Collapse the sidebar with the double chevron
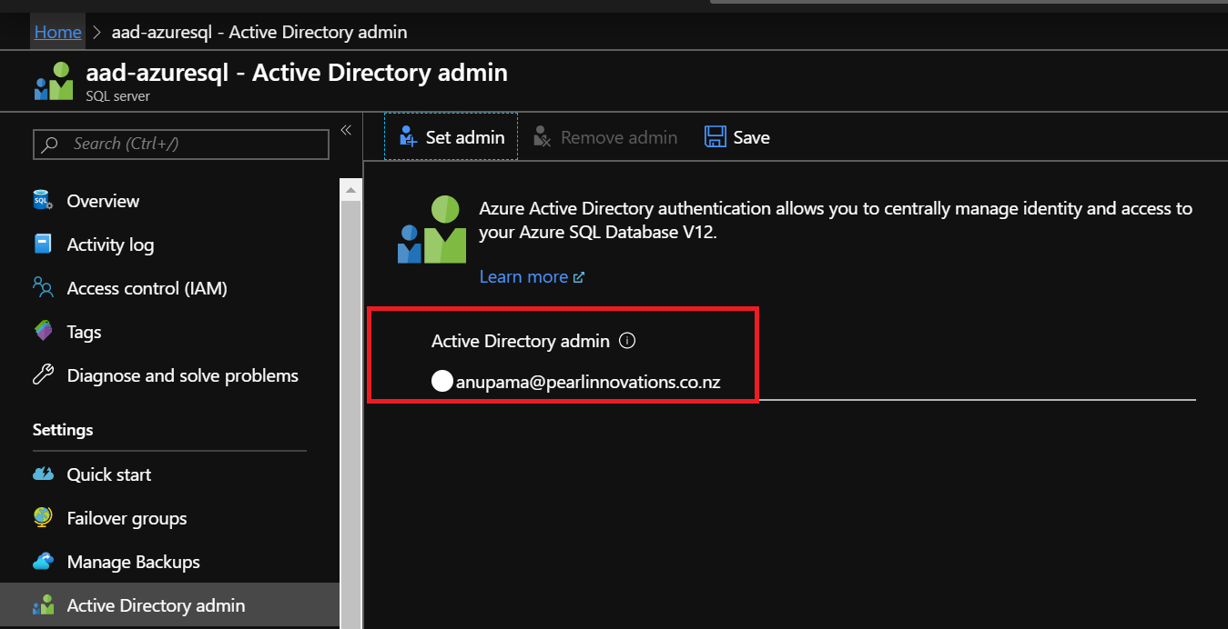Screen dimensions: 1228x629 345,129
